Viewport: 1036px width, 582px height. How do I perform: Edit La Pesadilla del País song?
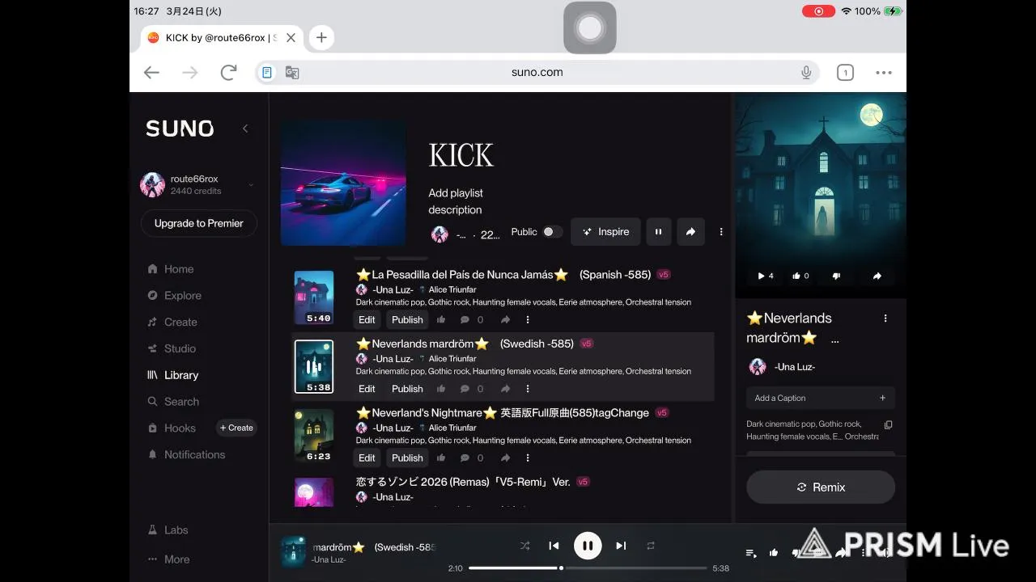[x=367, y=320]
